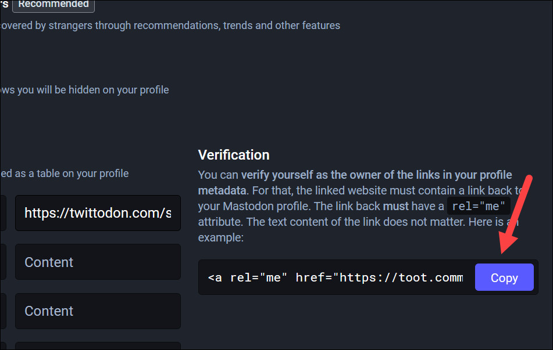Click the inline rel="me" code tag in the paragraph
Screen dimensions: 553x350
pyautogui.click(x=479, y=206)
